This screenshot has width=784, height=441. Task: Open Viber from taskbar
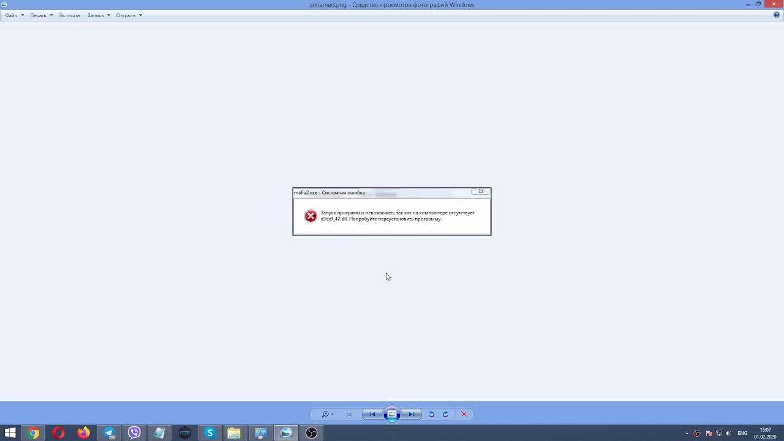[x=134, y=433]
